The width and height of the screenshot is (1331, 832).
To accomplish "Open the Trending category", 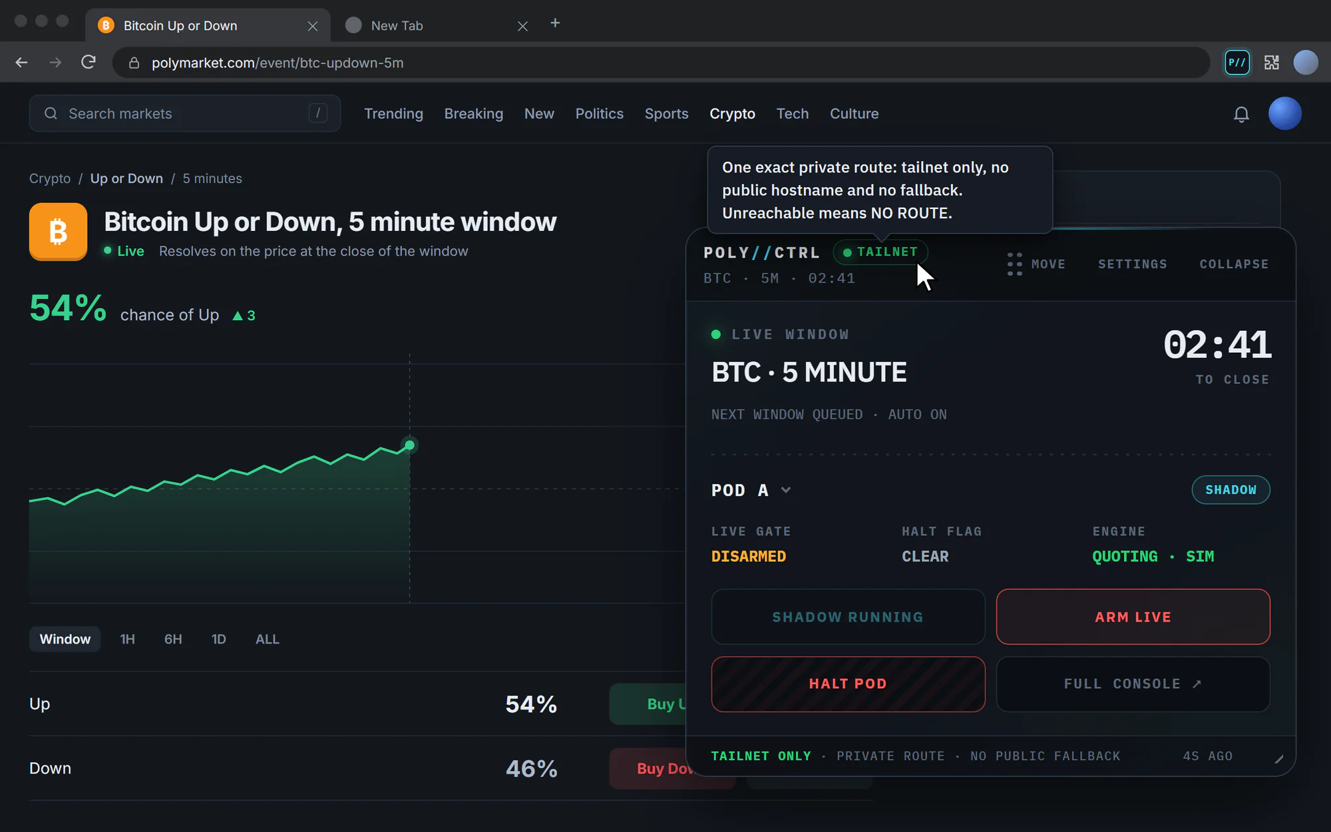I will [393, 114].
